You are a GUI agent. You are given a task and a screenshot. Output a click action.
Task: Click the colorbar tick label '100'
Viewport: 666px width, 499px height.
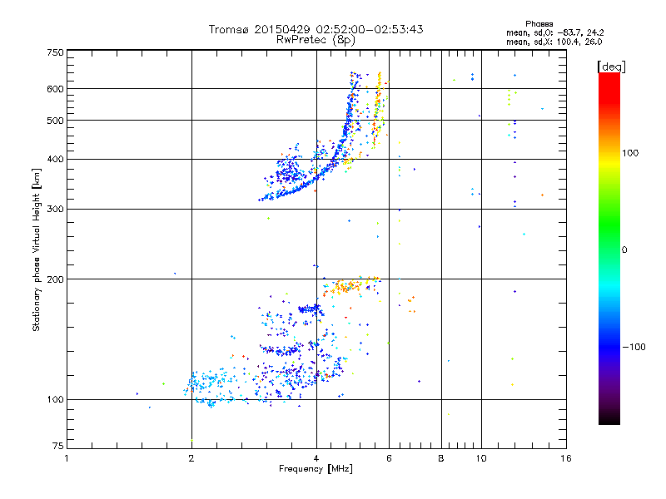tap(630, 153)
